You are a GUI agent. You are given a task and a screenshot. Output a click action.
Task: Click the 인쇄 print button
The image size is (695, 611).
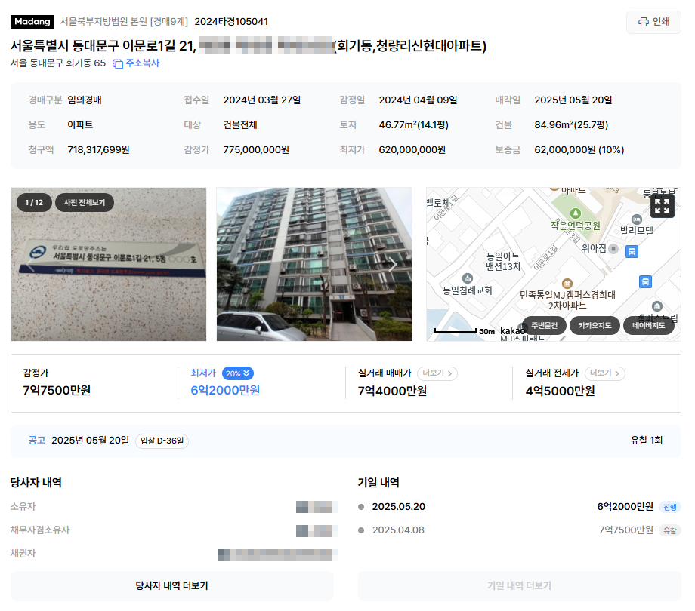tap(653, 22)
